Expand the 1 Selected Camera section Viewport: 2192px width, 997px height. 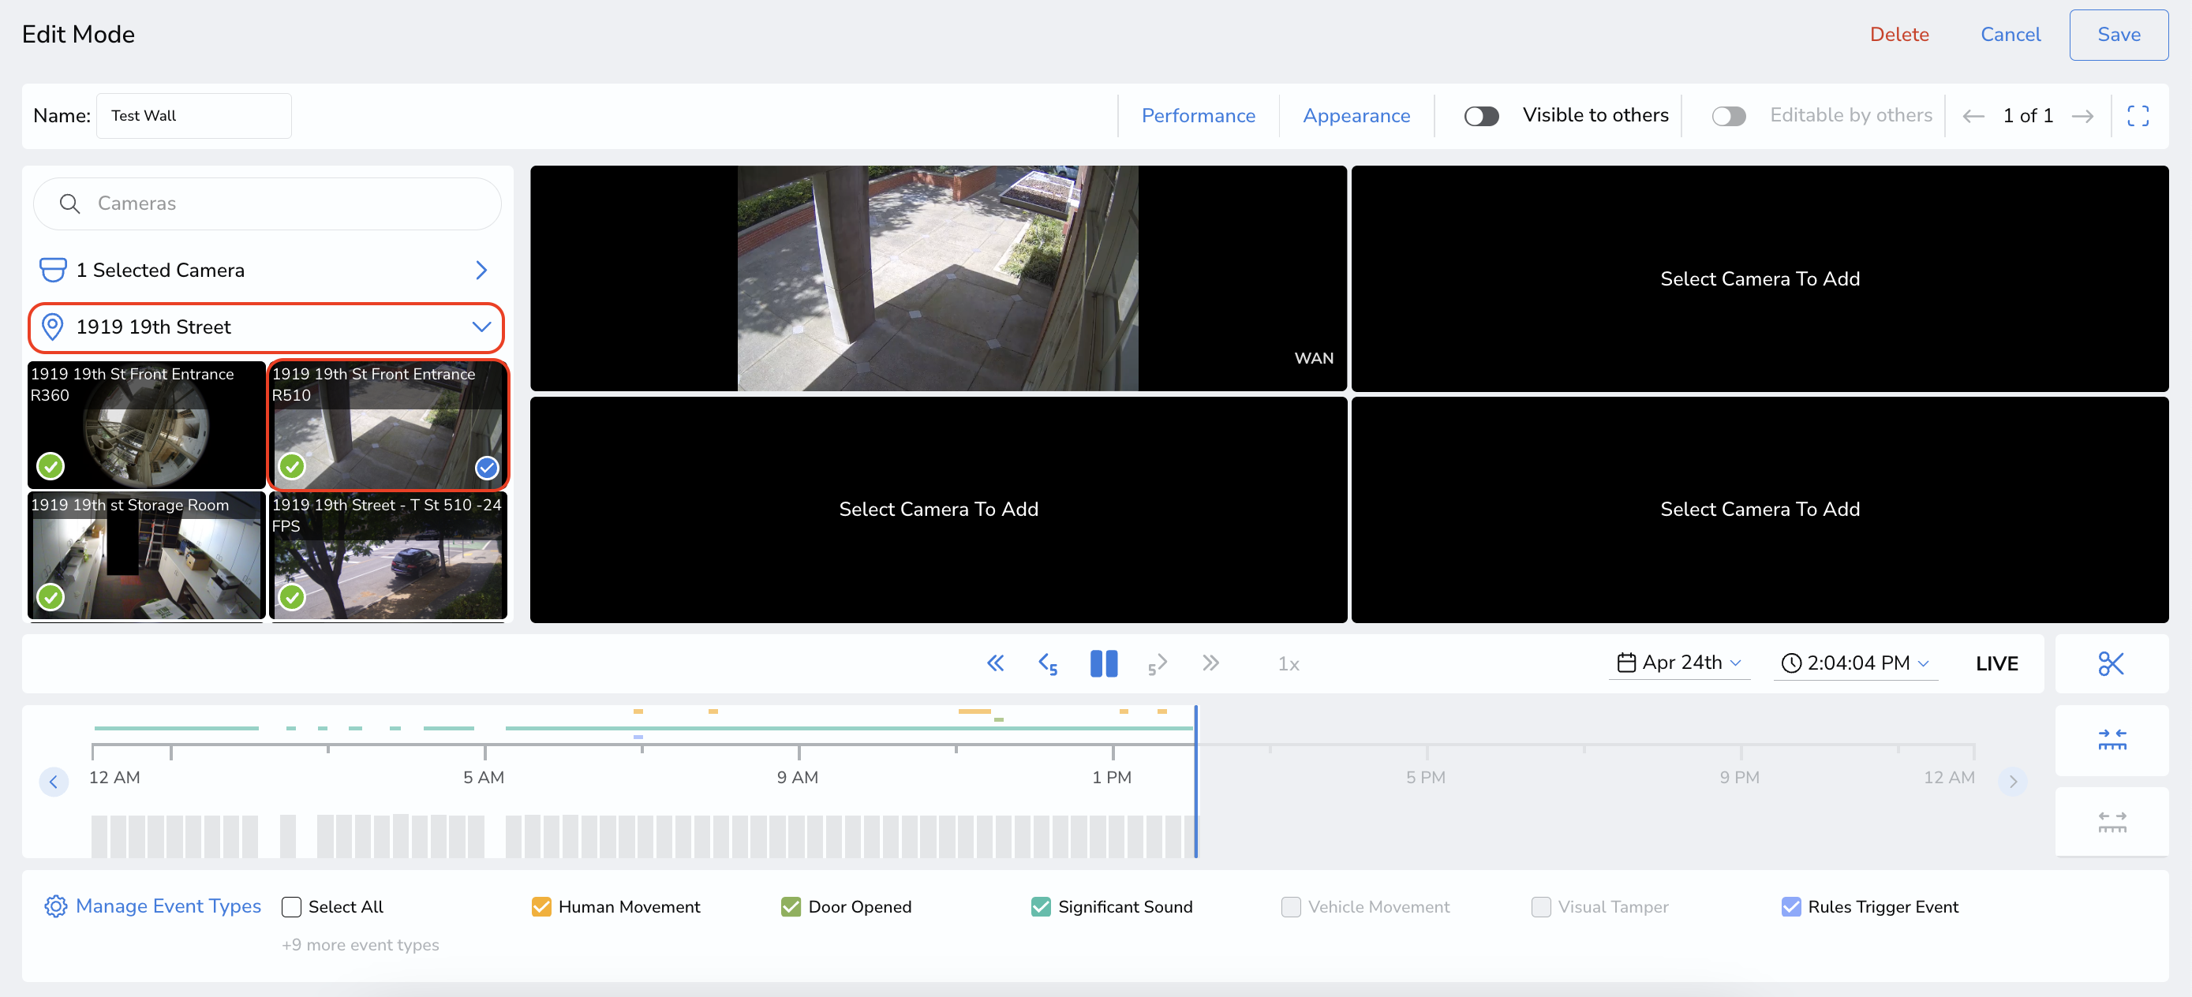click(481, 270)
